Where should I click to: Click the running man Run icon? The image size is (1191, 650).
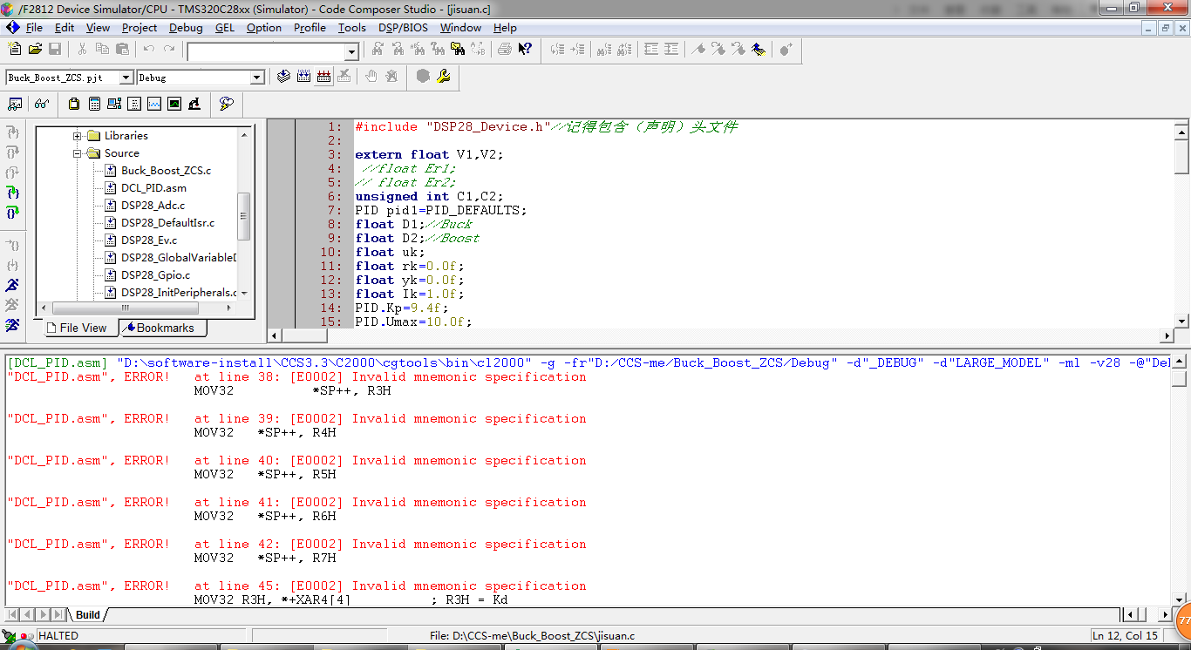pyautogui.click(x=12, y=286)
